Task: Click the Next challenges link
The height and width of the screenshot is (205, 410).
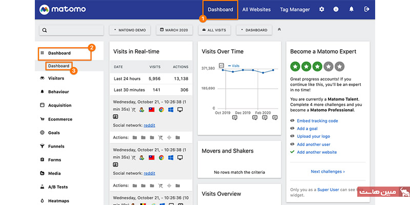Action: (327, 172)
